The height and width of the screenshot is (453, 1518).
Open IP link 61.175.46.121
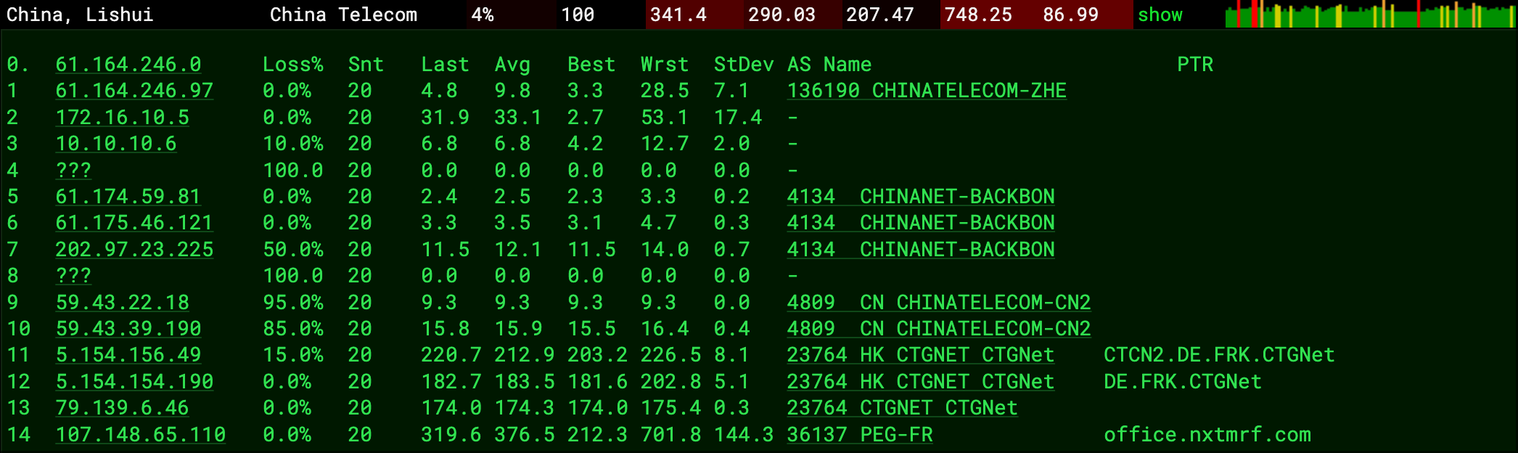tap(134, 223)
